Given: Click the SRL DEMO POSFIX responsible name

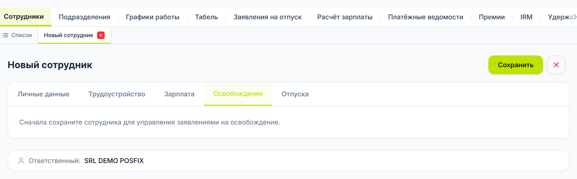Looking at the screenshot, I should (114, 161).
